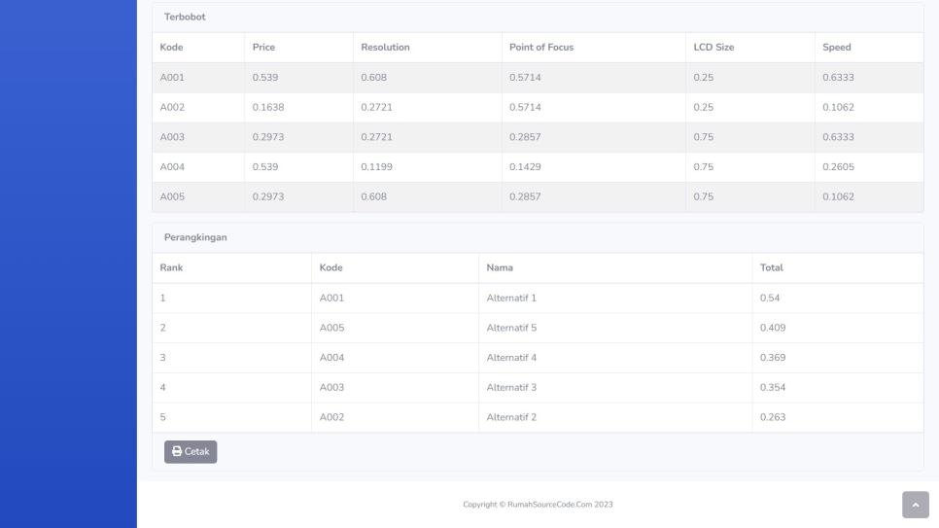This screenshot has height=528, width=939.
Task: Click the Perangkingan panel title
Action: click(194, 237)
